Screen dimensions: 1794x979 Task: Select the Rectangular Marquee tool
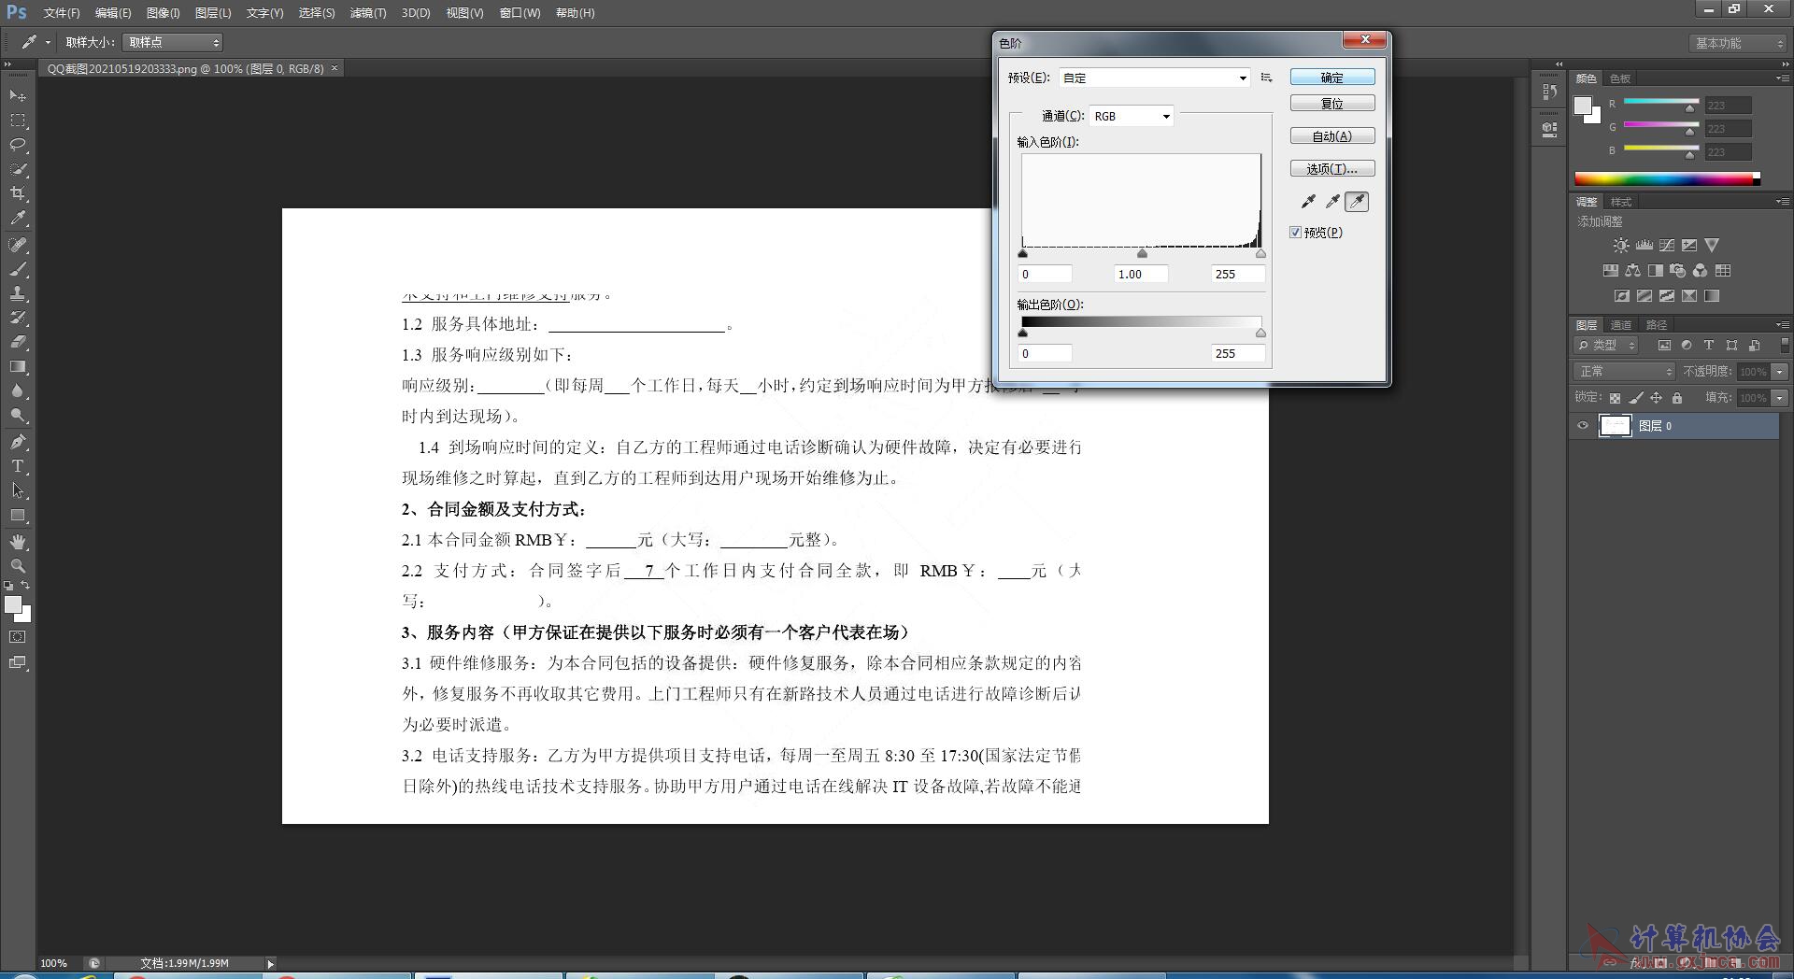(x=18, y=121)
